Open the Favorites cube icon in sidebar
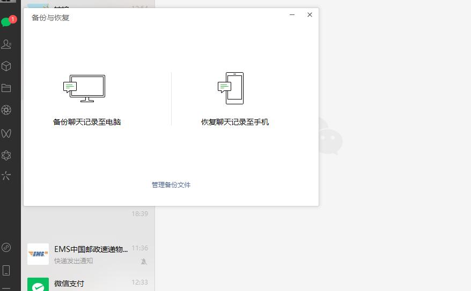 click(6, 66)
